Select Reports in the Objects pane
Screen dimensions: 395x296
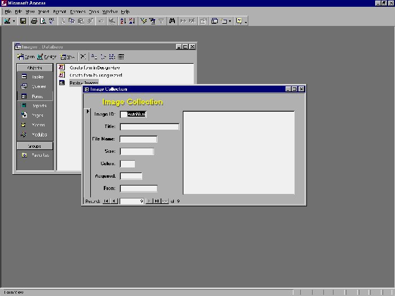pyautogui.click(x=34, y=105)
